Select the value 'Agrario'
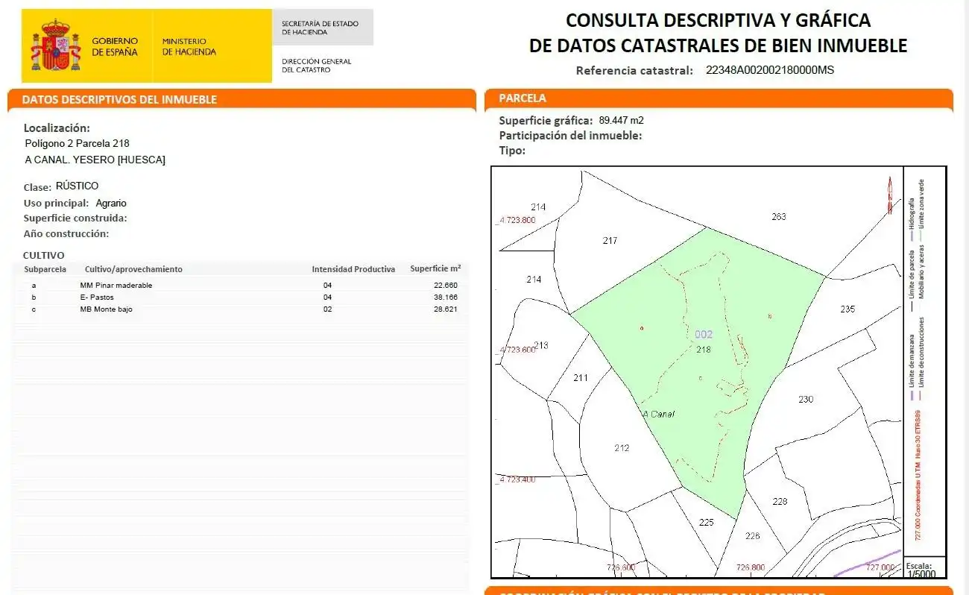This screenshot has height=595, width=969. coord(111,203)
